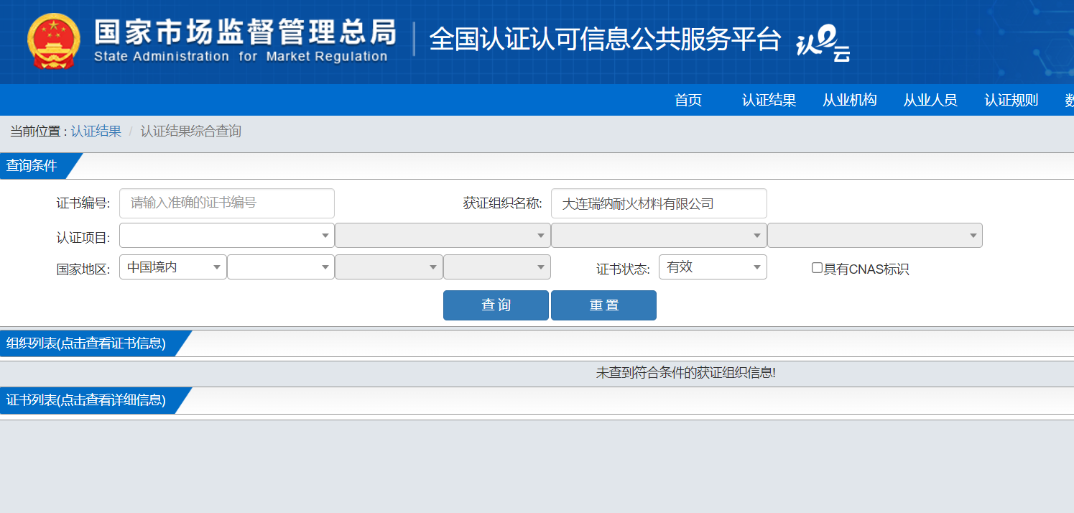
Task: Click the 组织列表 section header
Action: pos(86,343)
